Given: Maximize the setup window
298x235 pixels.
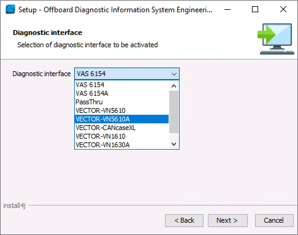Looking at the screenshot, I should point(255,10).
